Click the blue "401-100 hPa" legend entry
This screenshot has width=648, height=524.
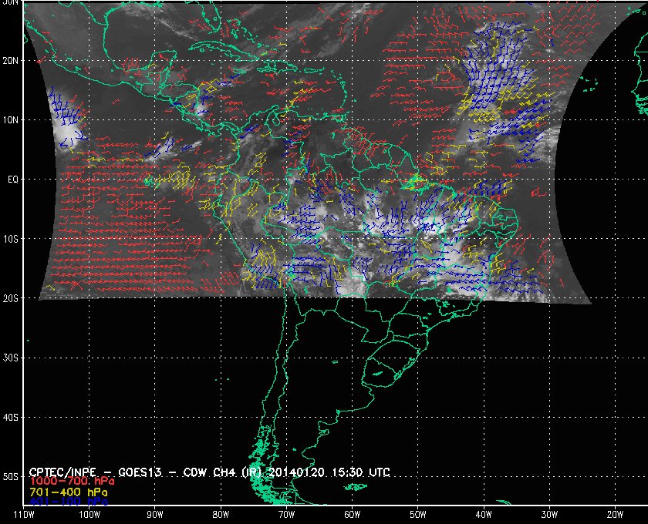(68, 502)
